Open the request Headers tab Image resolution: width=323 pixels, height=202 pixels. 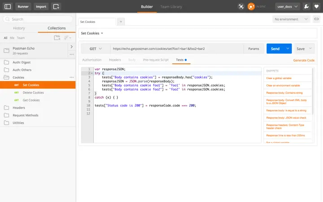click(x=115, y=60)
